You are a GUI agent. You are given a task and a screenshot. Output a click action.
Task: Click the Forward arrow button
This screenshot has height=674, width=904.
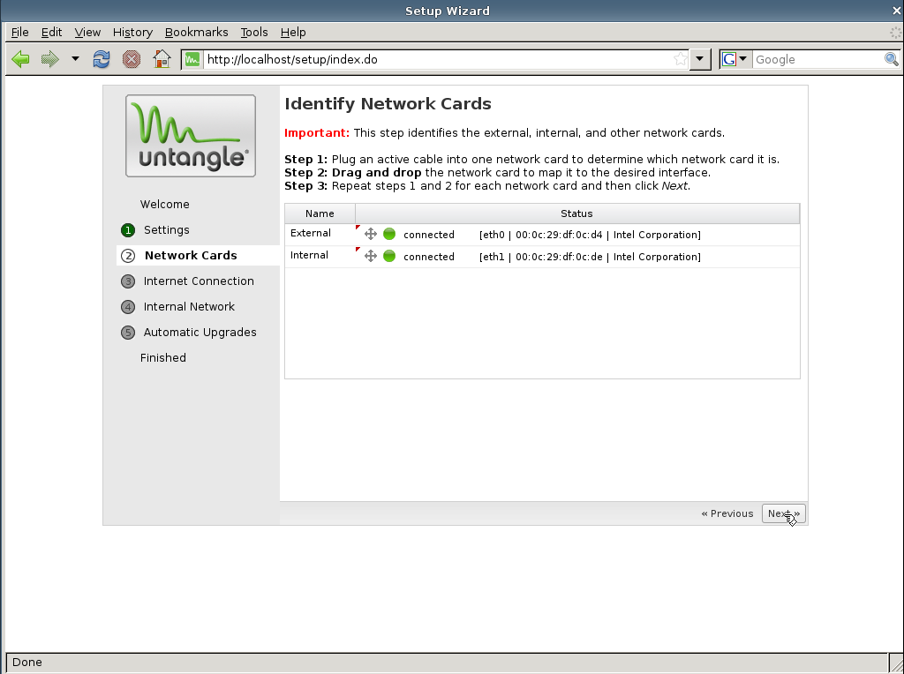50,59
